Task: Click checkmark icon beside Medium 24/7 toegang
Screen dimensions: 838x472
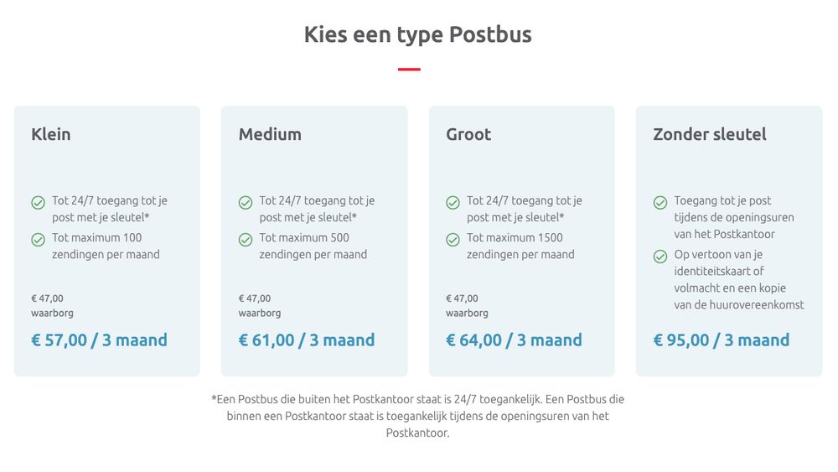Action: [246, 203]
